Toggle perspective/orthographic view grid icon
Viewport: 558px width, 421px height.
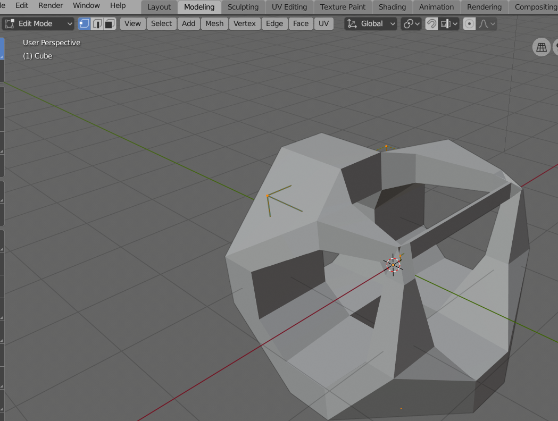click(x=542, y=47)
